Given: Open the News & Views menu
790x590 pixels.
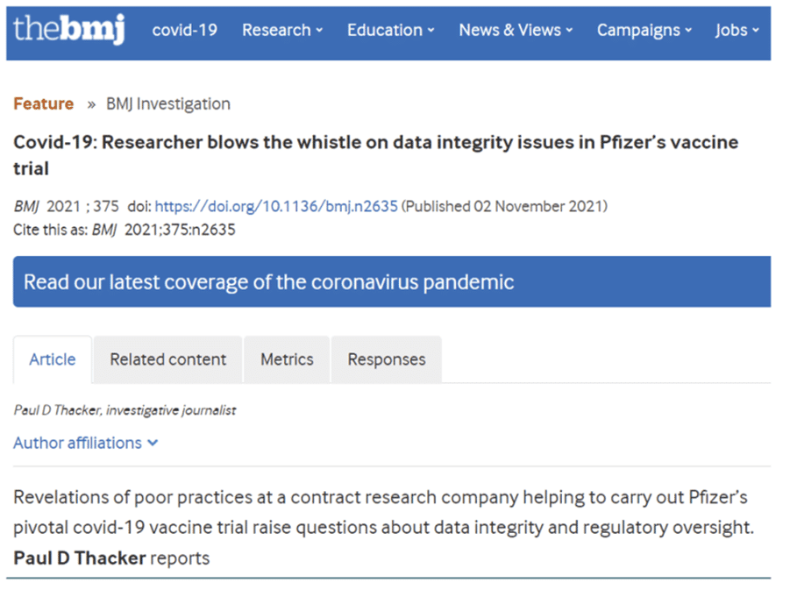Looking at the screenshot, I should [x=516, y=30].
